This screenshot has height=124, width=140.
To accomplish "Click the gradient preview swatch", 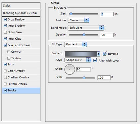I will point(81,54).
